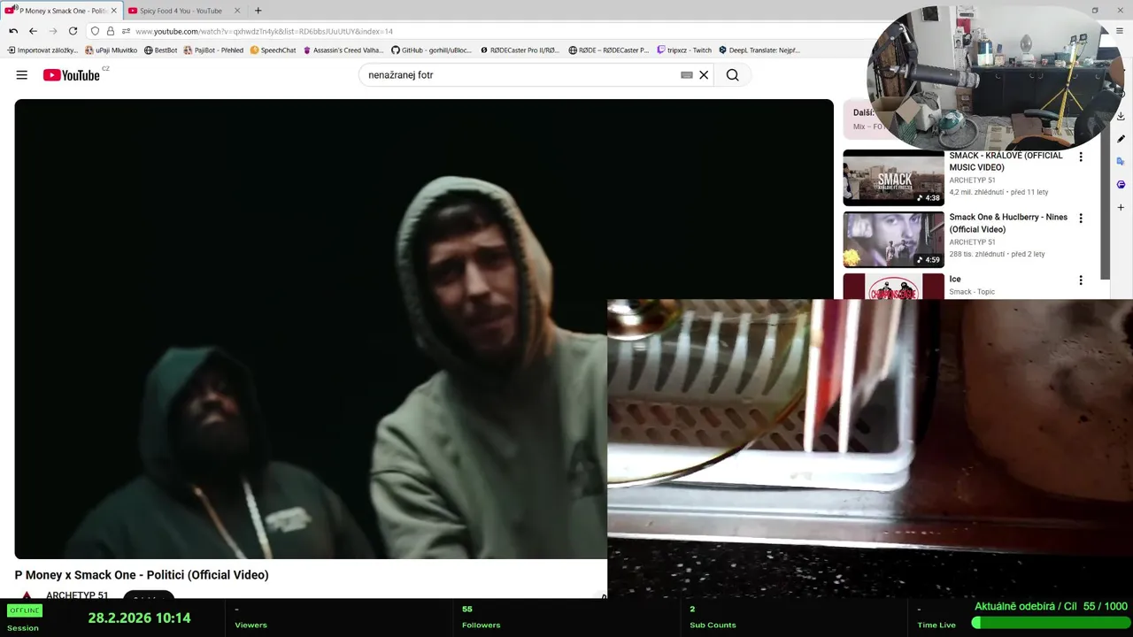
Task: Open the Importovat záložky bookmark
Action: tap(42, 50)
